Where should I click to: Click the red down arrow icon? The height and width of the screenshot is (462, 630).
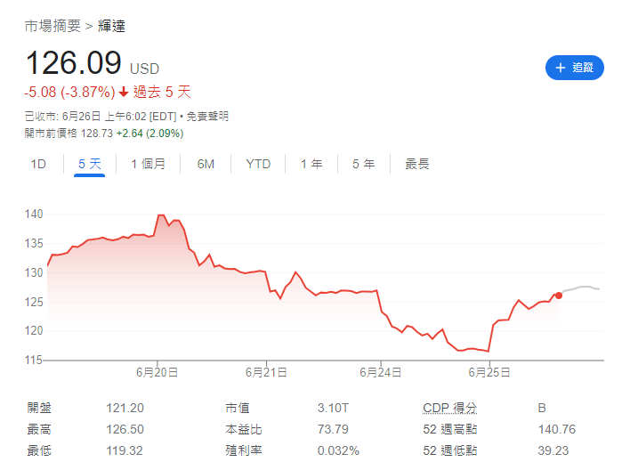(x=124, y=92)
